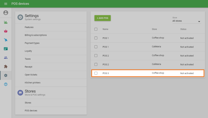This screenshot has height=118, width=208.
Task: Open the Items shopping basket icon
Action: (x=6, y=31)
